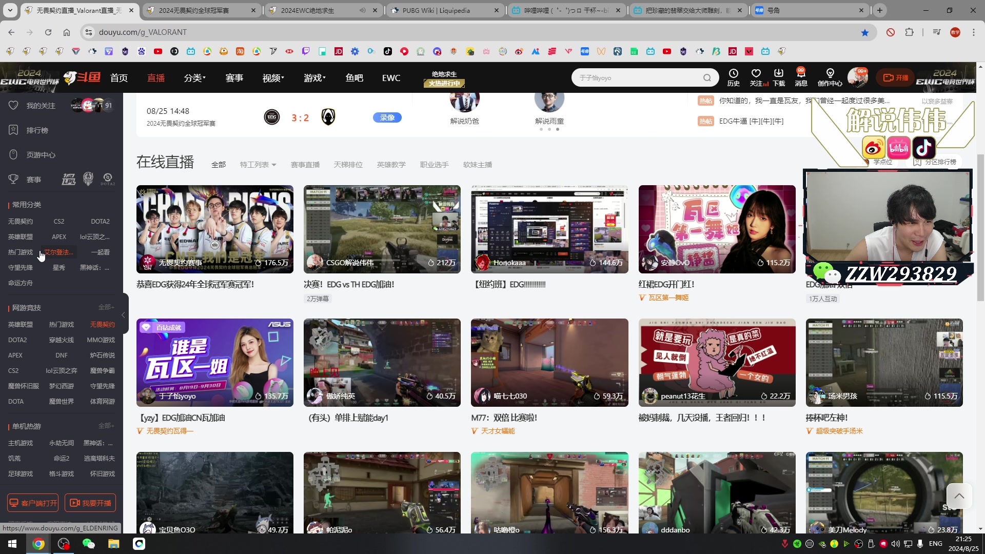Click the 下载 download icon
This screenshot has height=554, width=985.
click(779, 78)
